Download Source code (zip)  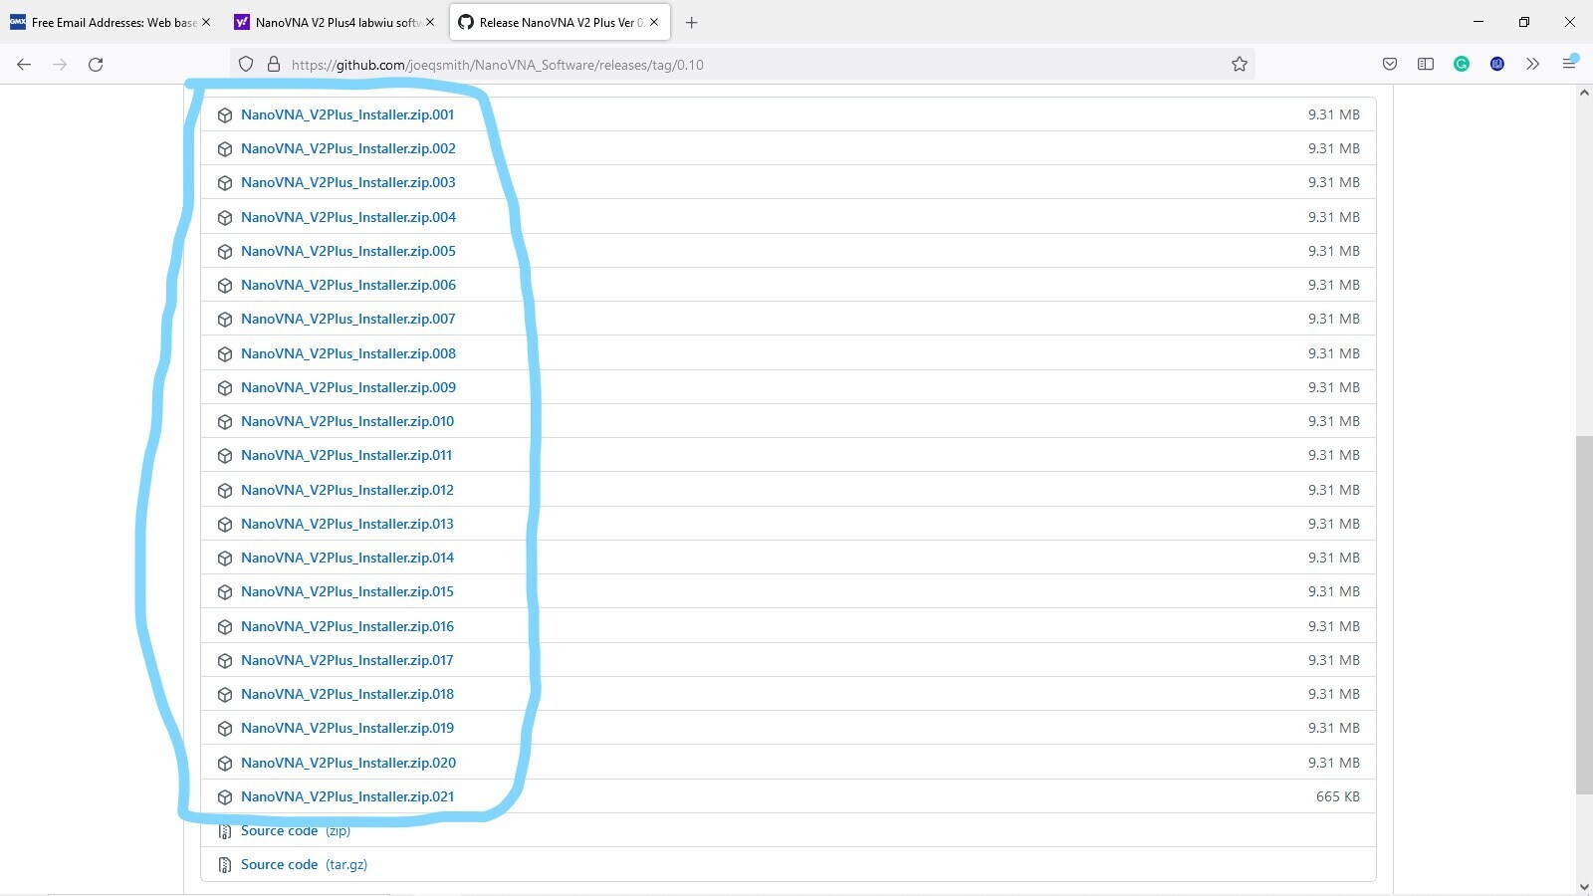[295, 830]
